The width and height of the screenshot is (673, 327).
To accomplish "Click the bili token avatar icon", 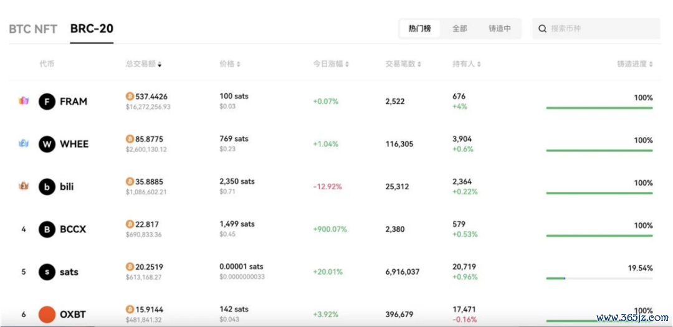I will coord(47,187).
